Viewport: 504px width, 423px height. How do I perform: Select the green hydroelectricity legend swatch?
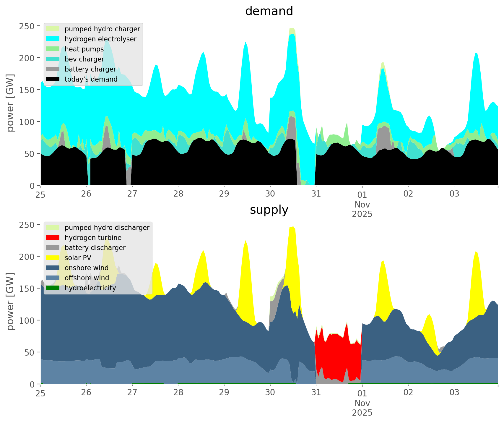pyautogui.click(x=53, y=288)
